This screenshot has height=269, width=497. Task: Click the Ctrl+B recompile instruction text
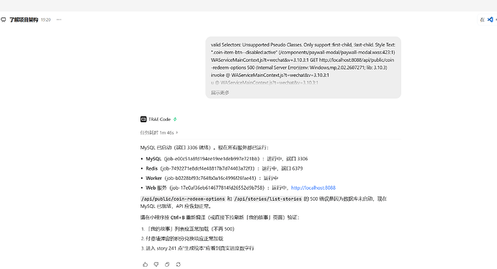[x=220, y=217]
